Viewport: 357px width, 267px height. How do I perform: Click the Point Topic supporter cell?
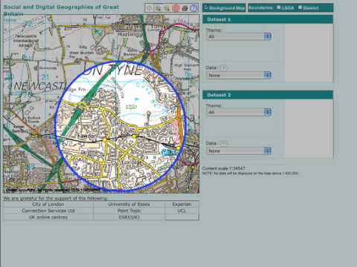[129, 211]
